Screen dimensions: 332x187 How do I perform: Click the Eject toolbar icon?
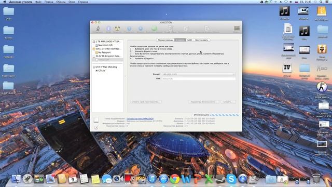(141, 29)
